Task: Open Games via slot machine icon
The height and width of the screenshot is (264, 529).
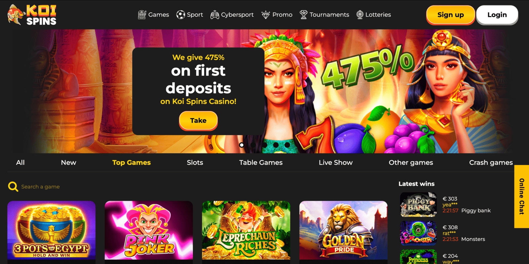Action: pos(142,15)
